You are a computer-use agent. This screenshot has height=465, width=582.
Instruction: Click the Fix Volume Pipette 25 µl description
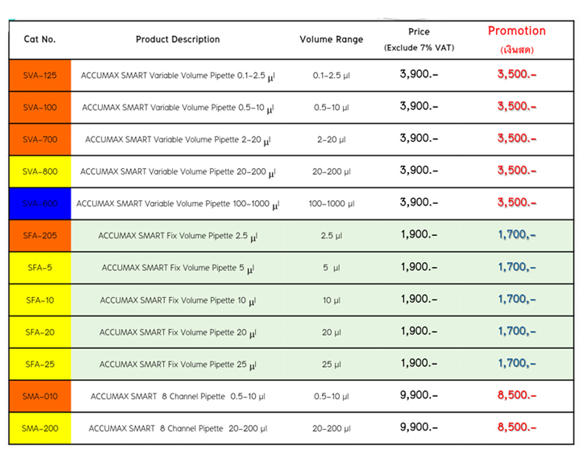click(178, 365)
